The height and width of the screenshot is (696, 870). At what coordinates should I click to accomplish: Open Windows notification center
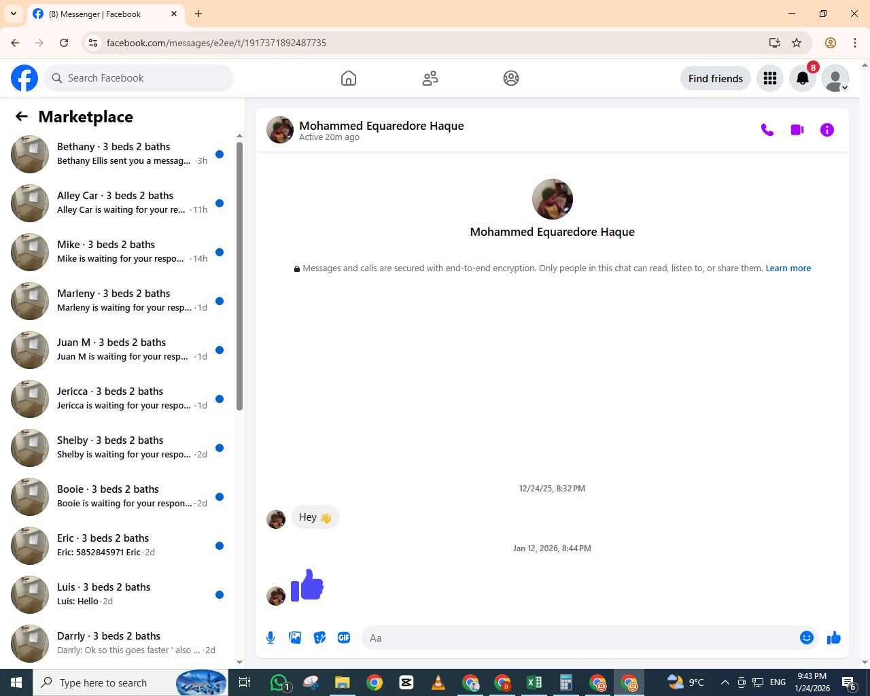(849, 682)
